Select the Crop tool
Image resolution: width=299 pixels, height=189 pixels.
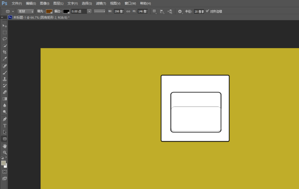click(5, 52)
